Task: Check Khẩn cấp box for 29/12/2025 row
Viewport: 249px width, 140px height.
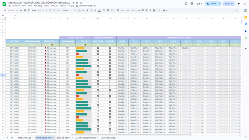Action: tap(110, 132)
